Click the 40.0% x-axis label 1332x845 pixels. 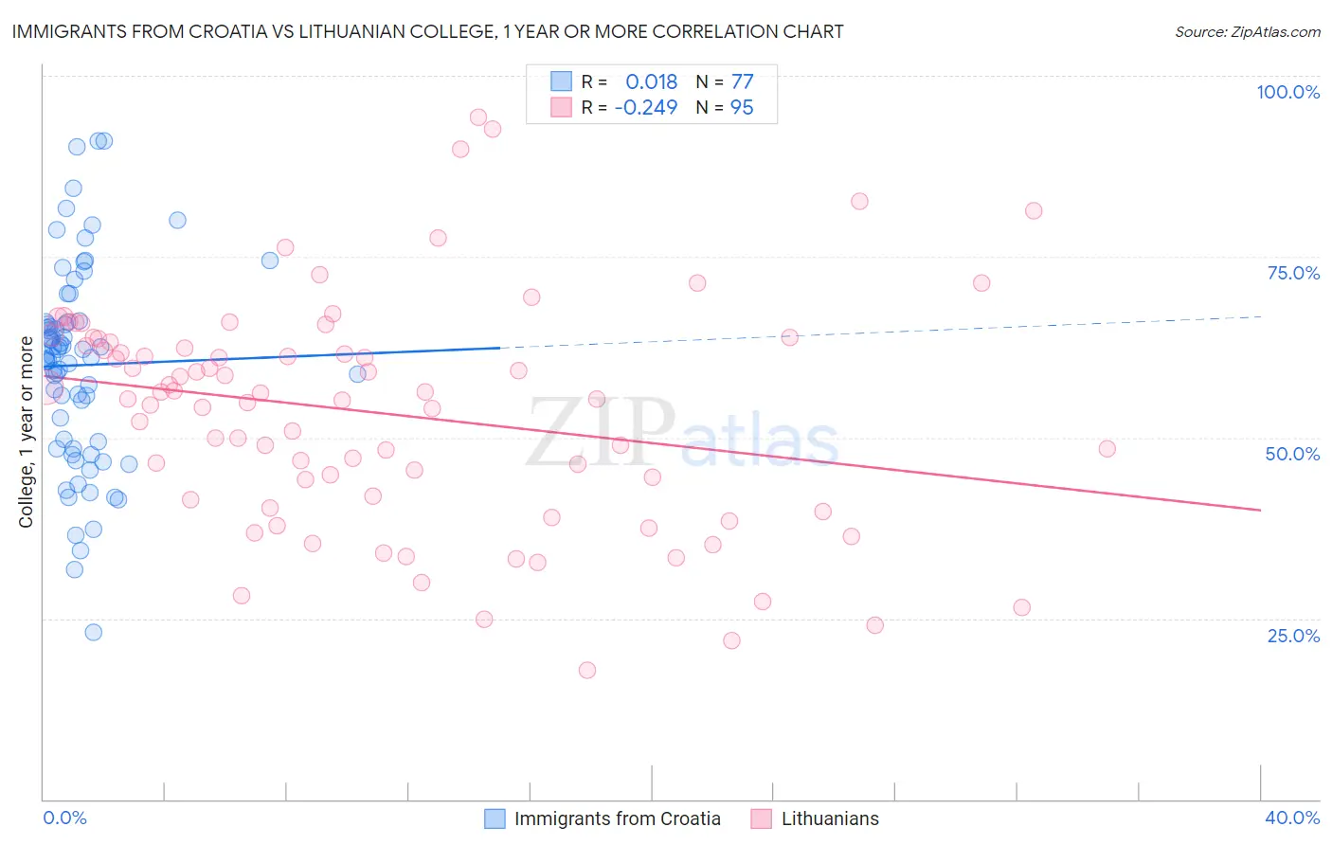1292,818
